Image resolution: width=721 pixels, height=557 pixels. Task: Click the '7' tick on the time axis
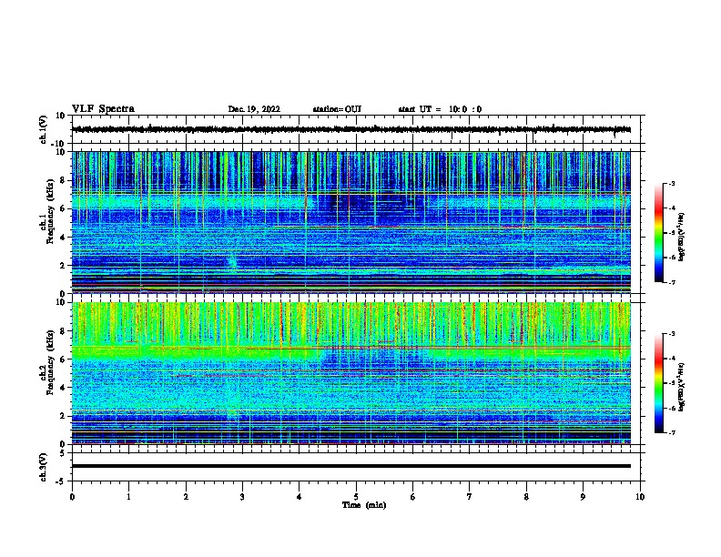(470, 497)
